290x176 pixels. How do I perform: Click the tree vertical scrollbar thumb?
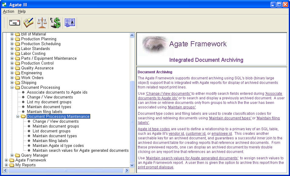[132, 121]
